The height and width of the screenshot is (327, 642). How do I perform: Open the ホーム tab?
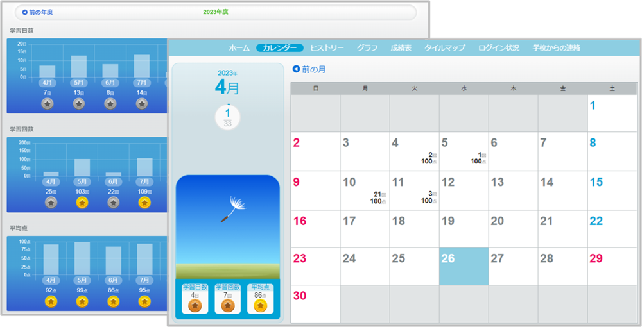(x=239, y=48)
